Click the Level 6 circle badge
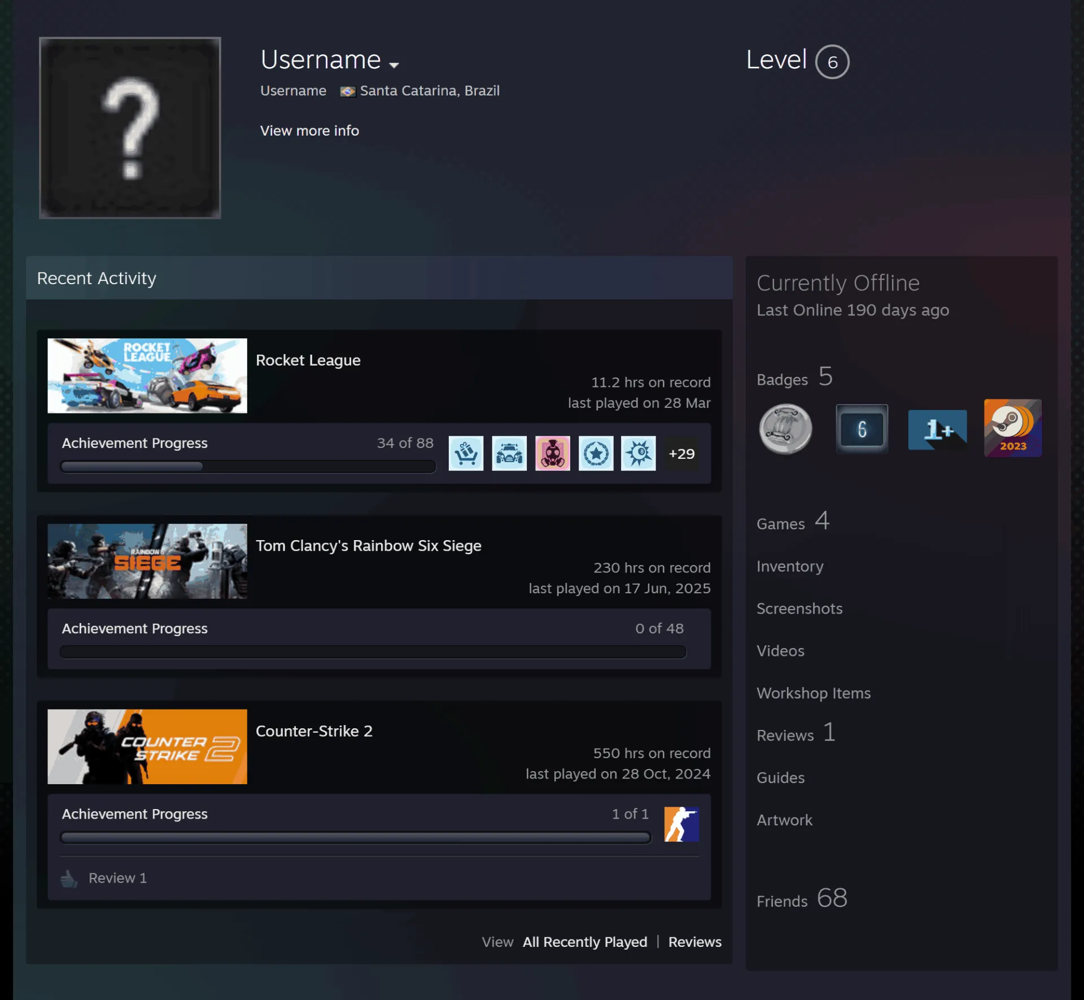Image resolution: width=1084 pixels, height=1000 pixels. (x=832, y=62)
